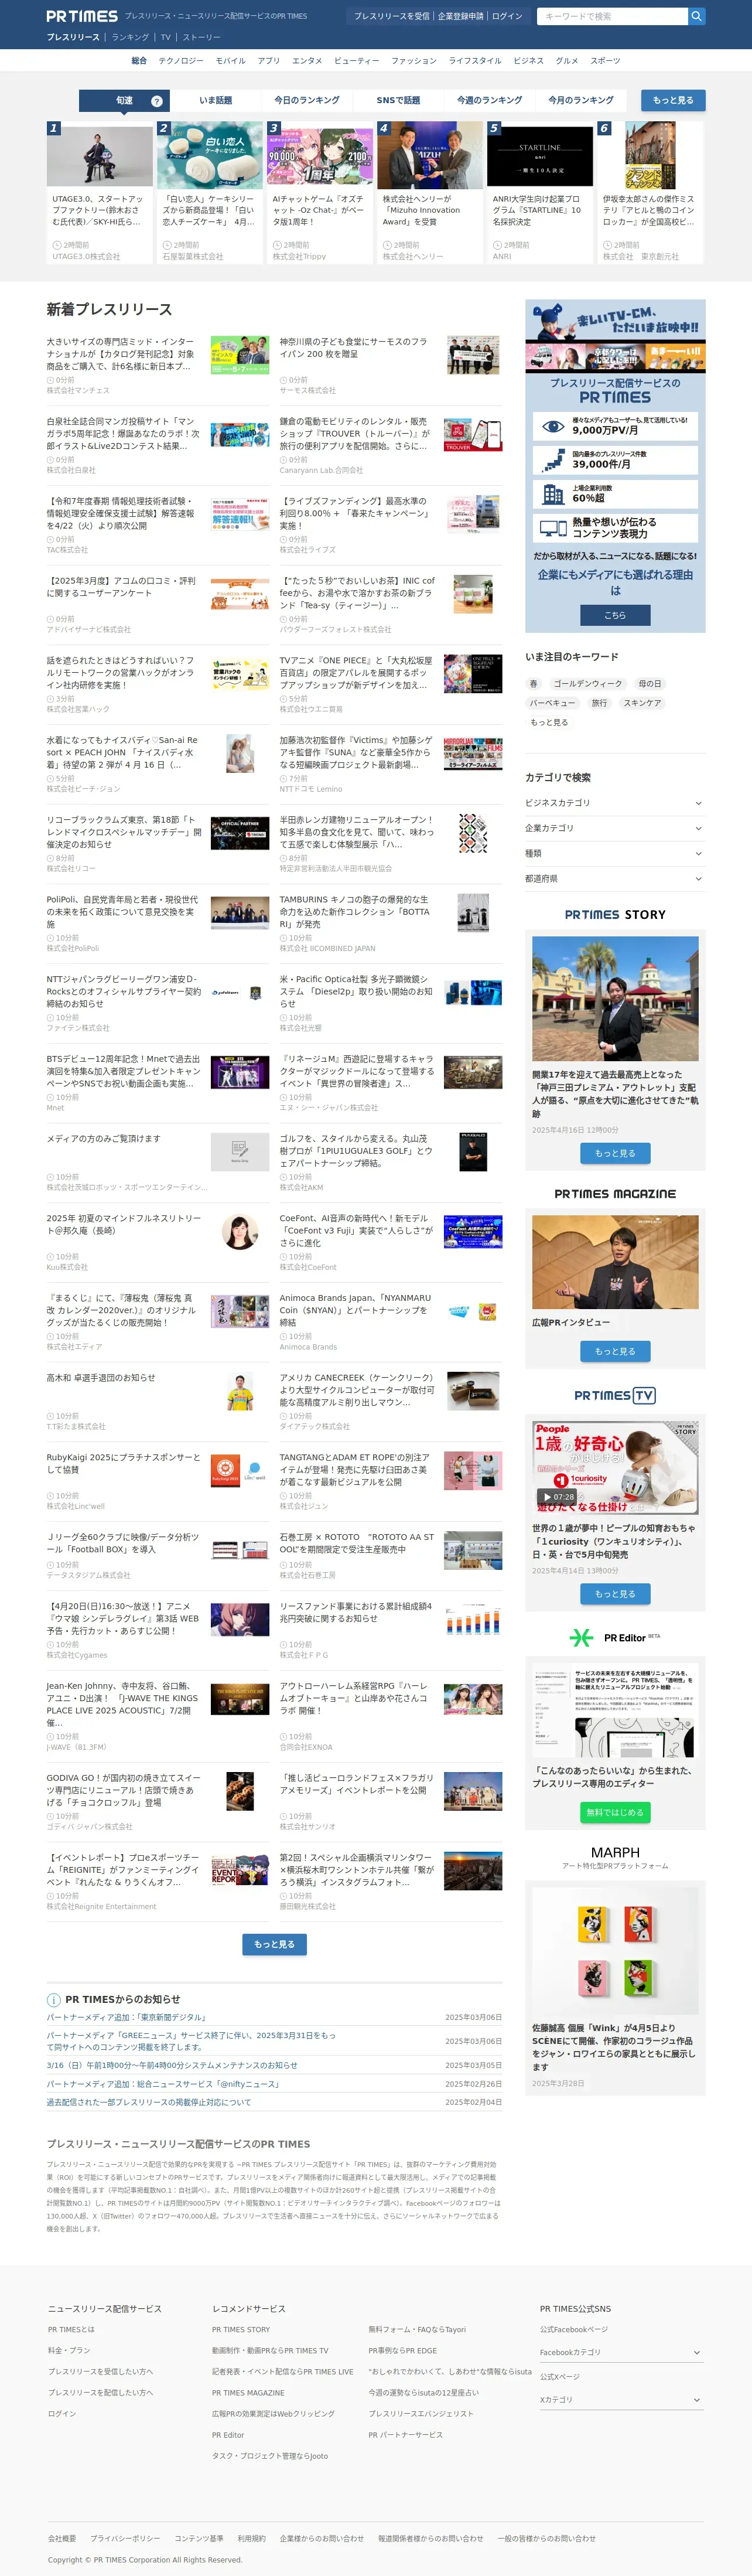The image size is (752, 2576).
Task: Click the info icon beside PR TIMESからのお知らせ
Action: click(53, 1999)
